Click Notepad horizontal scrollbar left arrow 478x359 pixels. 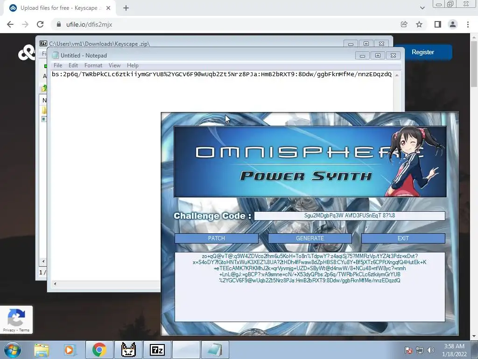[55, 284]
